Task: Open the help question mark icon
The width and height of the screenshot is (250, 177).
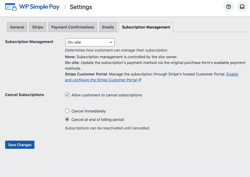Action: pos(228,7)
